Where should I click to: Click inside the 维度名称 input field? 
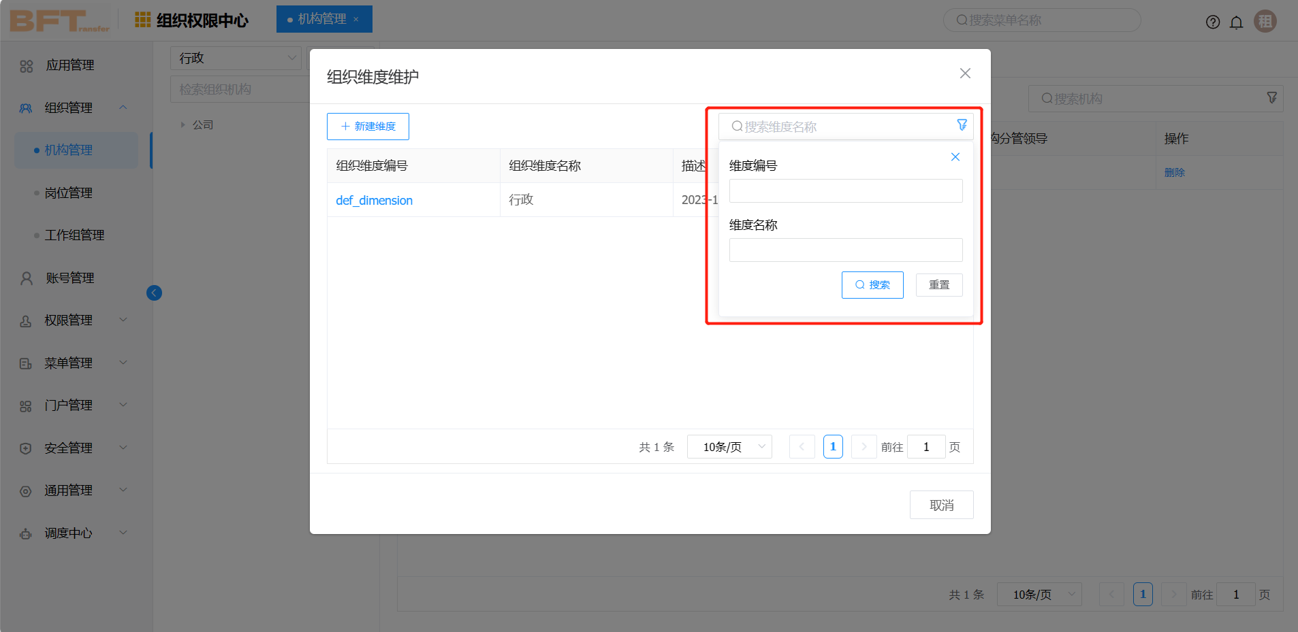(844, 250)
